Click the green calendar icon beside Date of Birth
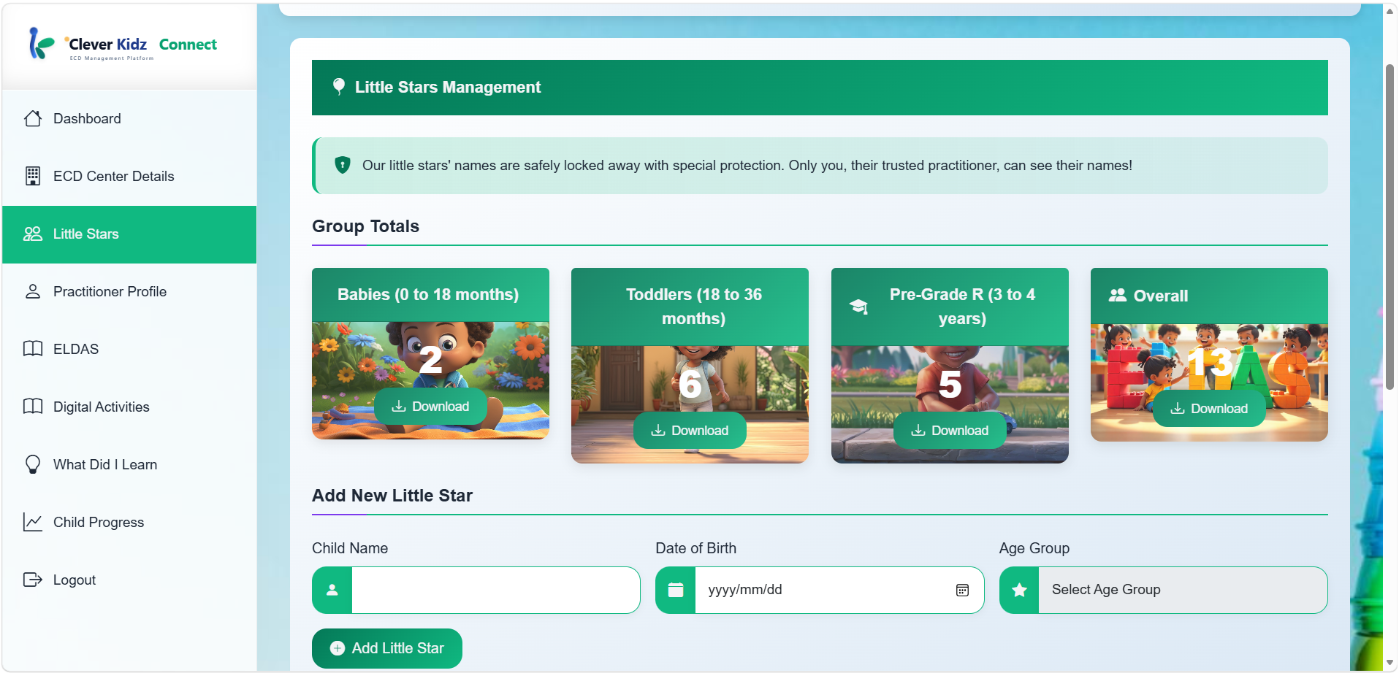 tap(676, 590)
